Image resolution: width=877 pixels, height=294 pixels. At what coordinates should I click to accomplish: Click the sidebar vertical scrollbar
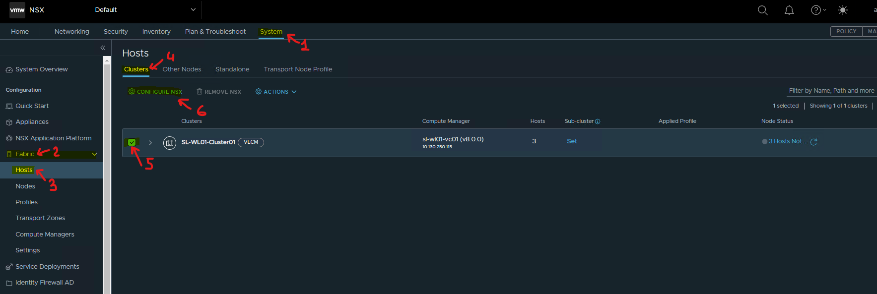point(107,178)
